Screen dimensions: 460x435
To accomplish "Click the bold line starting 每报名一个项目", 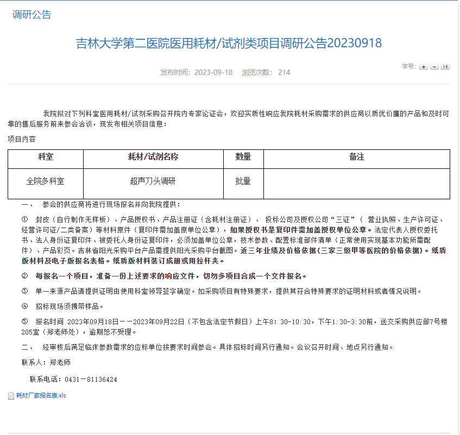I will coord(164,276).
